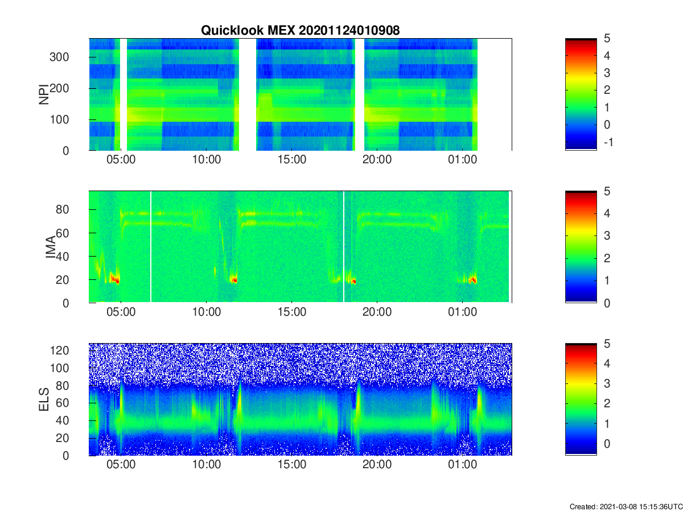Click the NPI spectrogram plot area
Screen dimensions: 683x512
click(300, 94)
